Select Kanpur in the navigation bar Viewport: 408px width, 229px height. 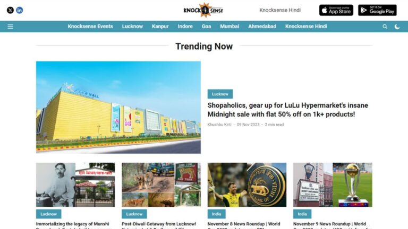coord(160,27)
